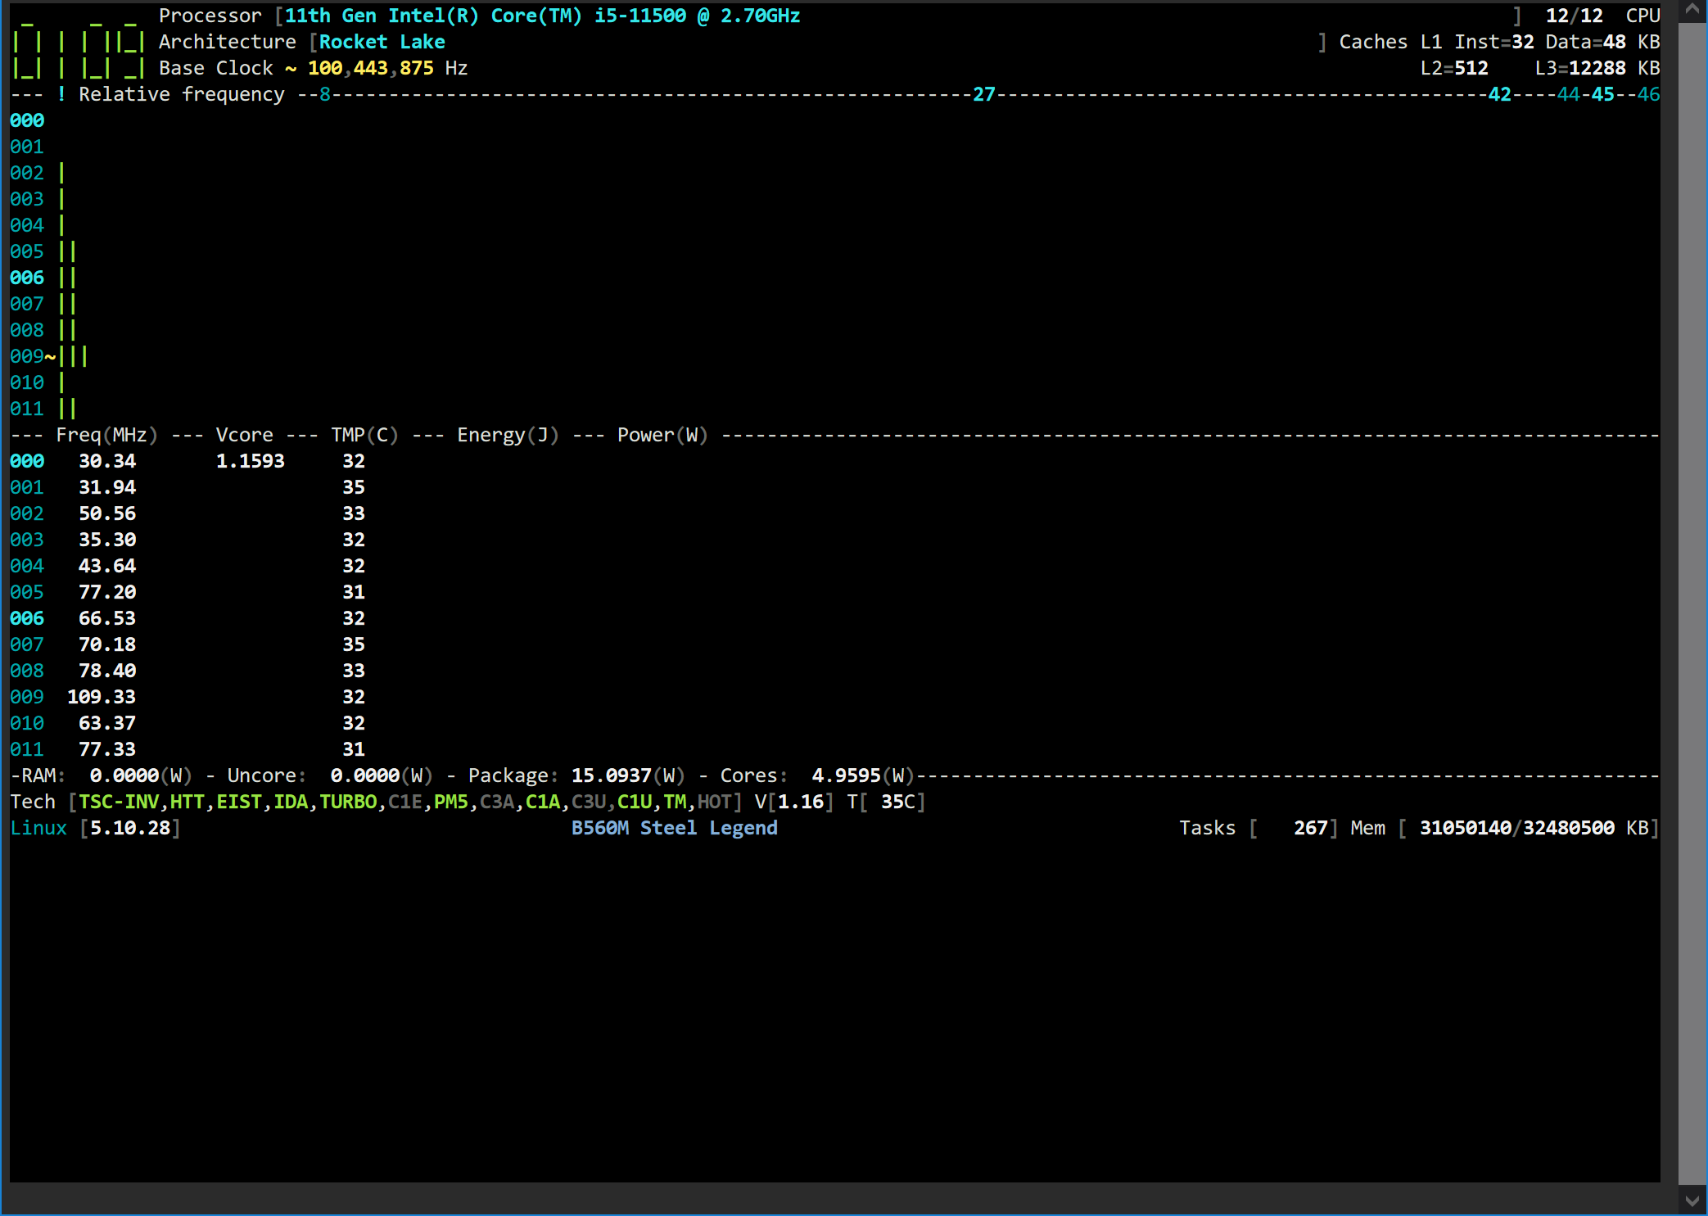Click the 'TURBO' tech flag
This screenshot has width=1708, height=1216.
(348, 802)
